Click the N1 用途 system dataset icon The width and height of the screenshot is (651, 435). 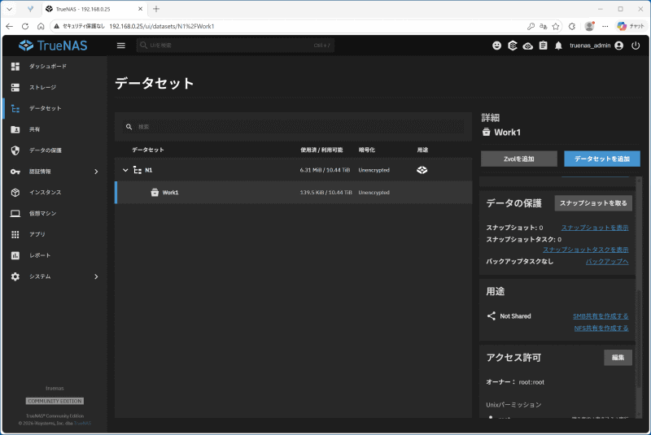coord(422,170)
